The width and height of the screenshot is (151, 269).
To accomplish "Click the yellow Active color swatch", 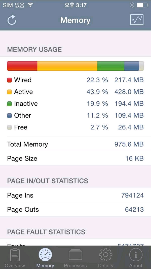I will [x=10, y=92].
